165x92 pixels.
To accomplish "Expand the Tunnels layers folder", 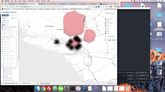I will coord(2,74).
